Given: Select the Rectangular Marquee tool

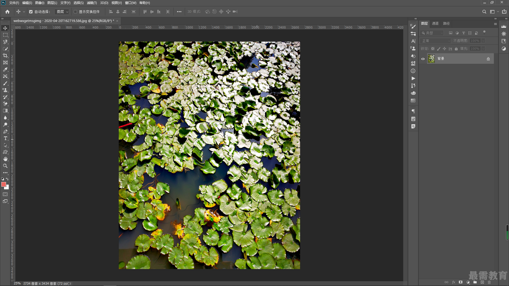Looking at the screenshot, I should click(5, 35).
